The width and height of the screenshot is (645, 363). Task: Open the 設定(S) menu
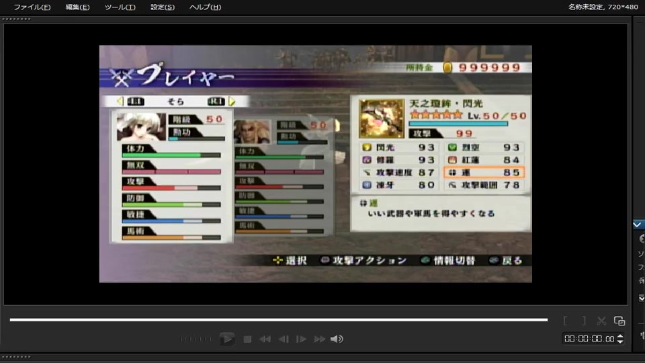(x=163, y=7)
